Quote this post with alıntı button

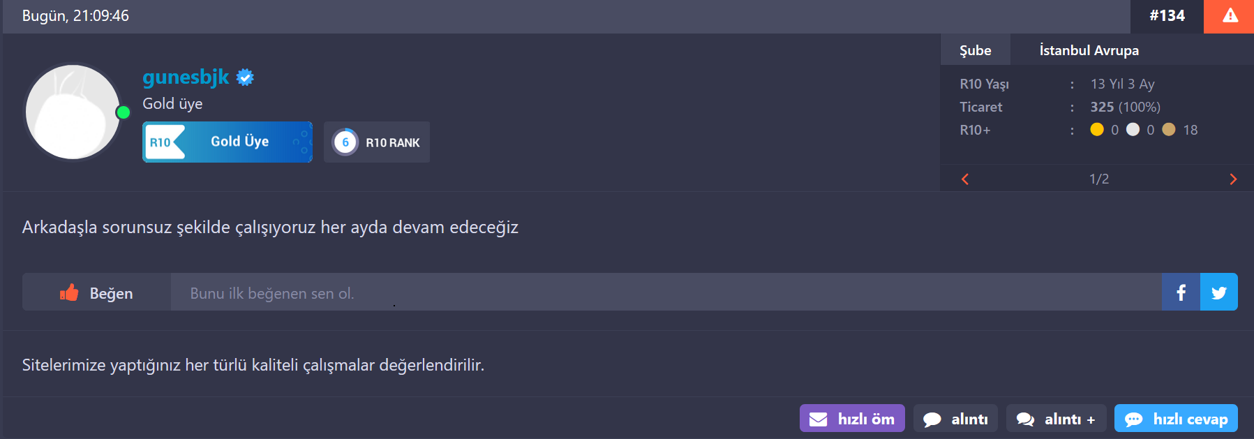[x=955, y=419]
